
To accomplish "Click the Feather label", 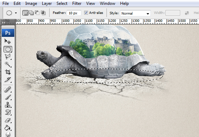I will (59, 13).
